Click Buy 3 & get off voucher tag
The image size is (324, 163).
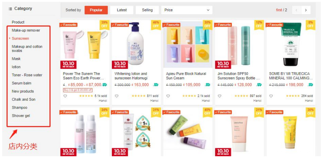78,90
